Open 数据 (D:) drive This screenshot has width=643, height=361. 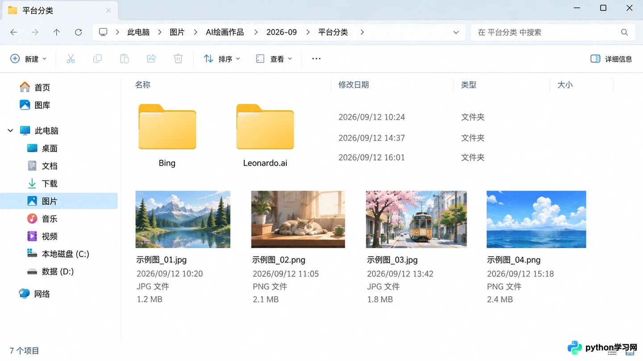pyautogui.click(x=50, y=271)
